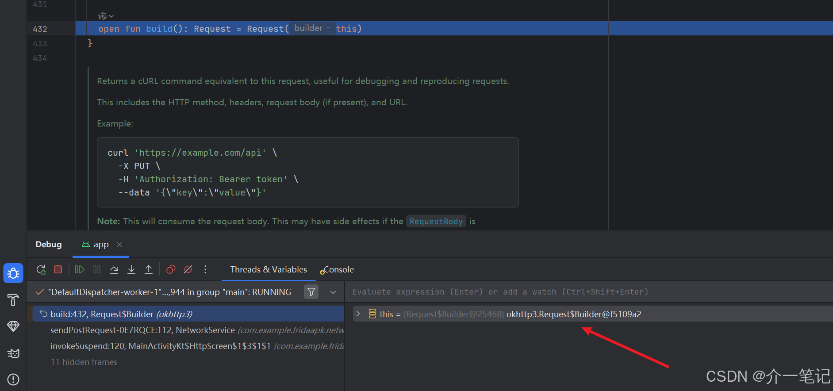The image size is (833, 391).
Task: Click the curl example URL line
Action: pyautogui.click(x=192, y=153)
